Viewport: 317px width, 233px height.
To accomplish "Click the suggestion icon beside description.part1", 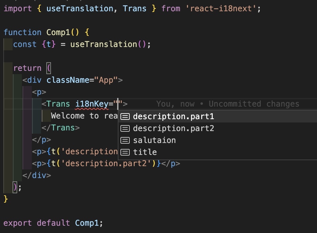I will point(125,116).
